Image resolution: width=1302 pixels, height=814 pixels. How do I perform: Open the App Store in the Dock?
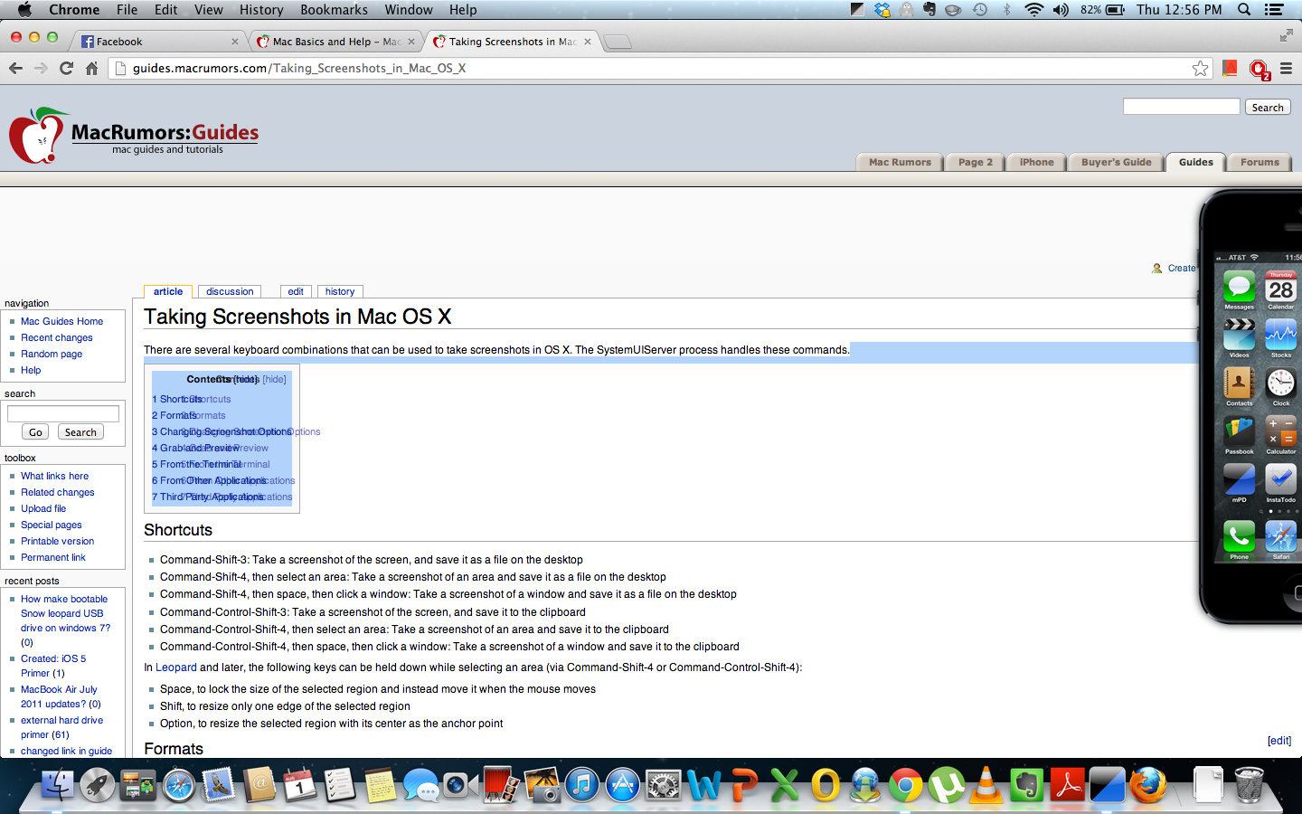coord(622,784)
